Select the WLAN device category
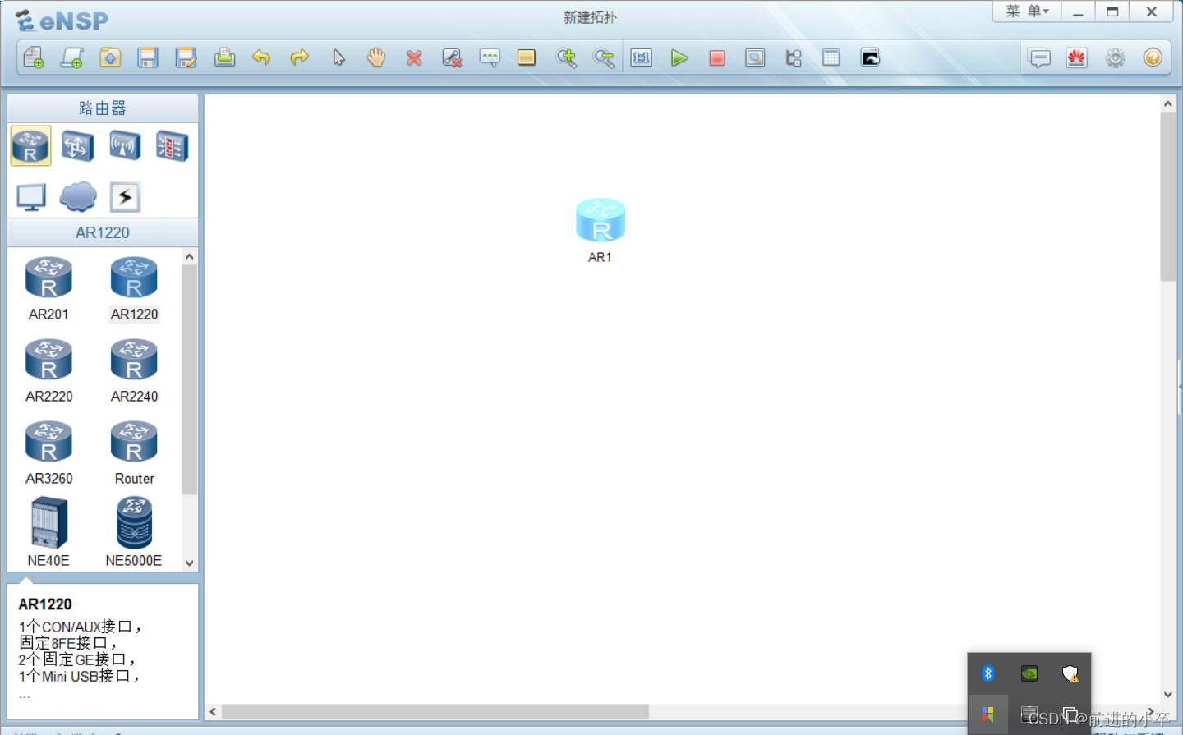The height and width of the screenshot is (735, 1183). click(x=125, y=146)
